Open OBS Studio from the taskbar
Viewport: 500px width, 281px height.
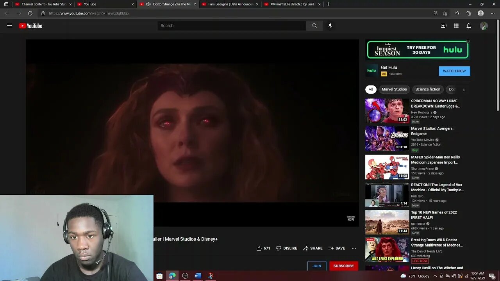(185, 276)
